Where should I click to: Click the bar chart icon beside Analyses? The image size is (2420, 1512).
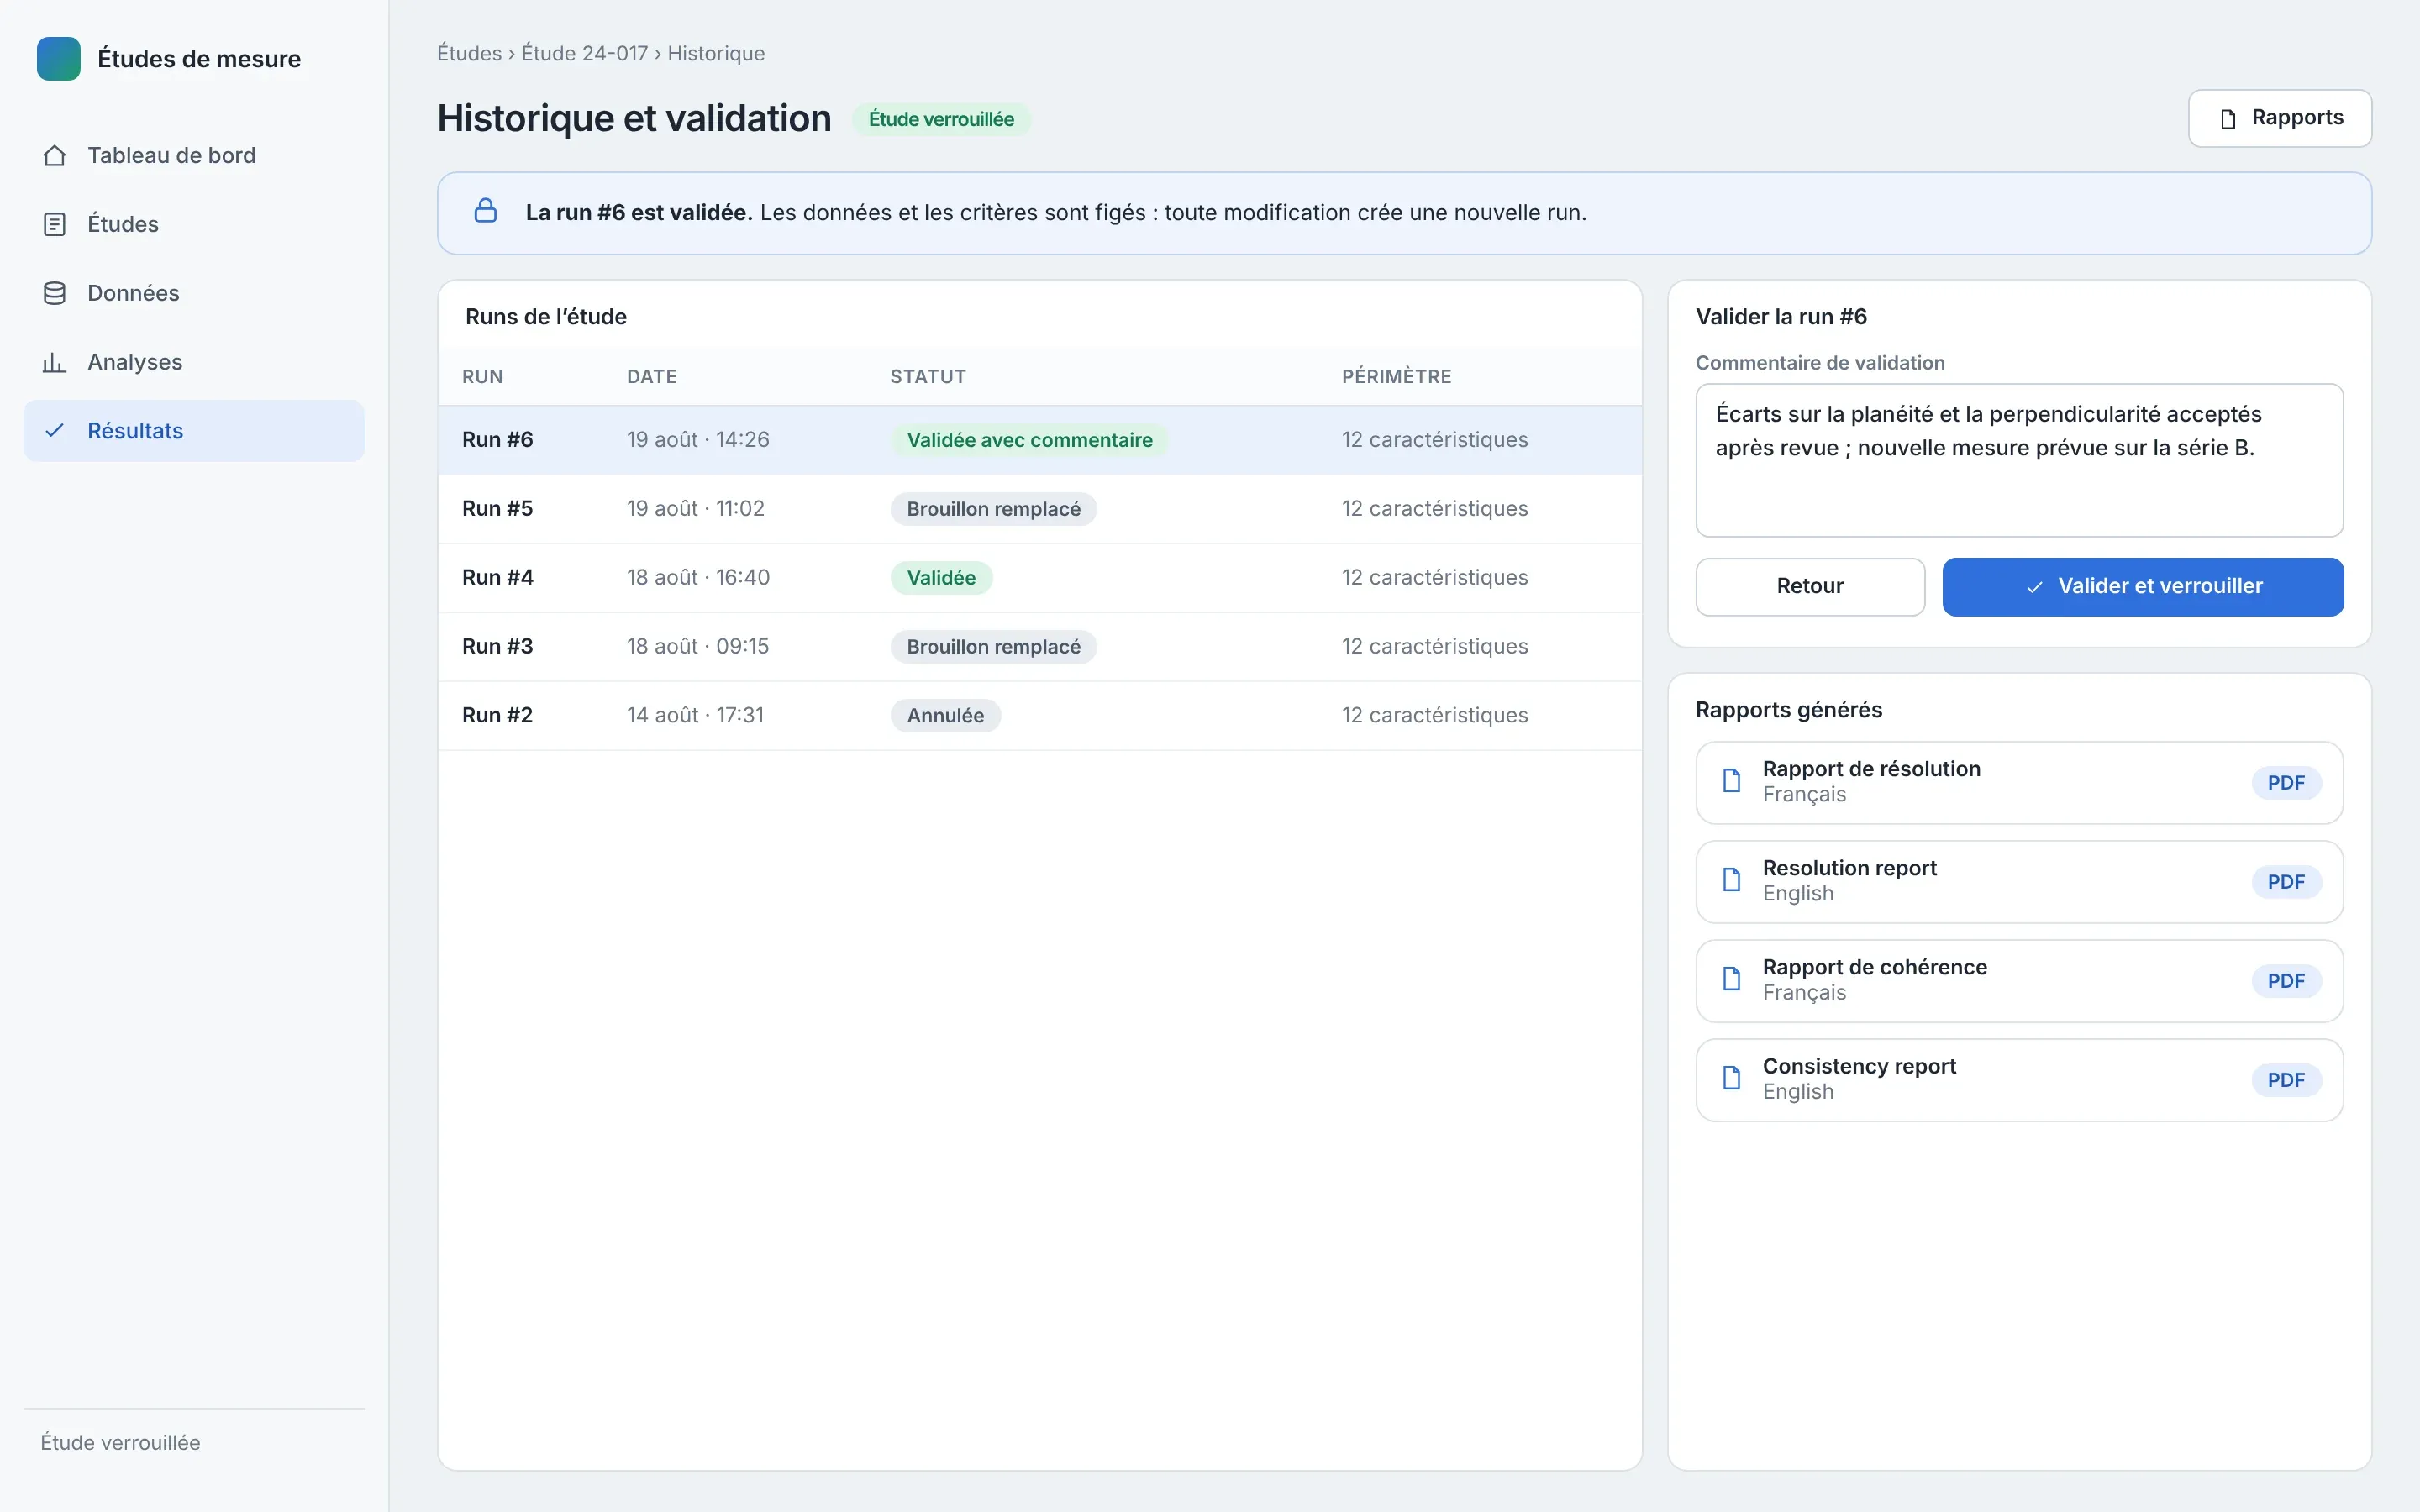(55, 362)
